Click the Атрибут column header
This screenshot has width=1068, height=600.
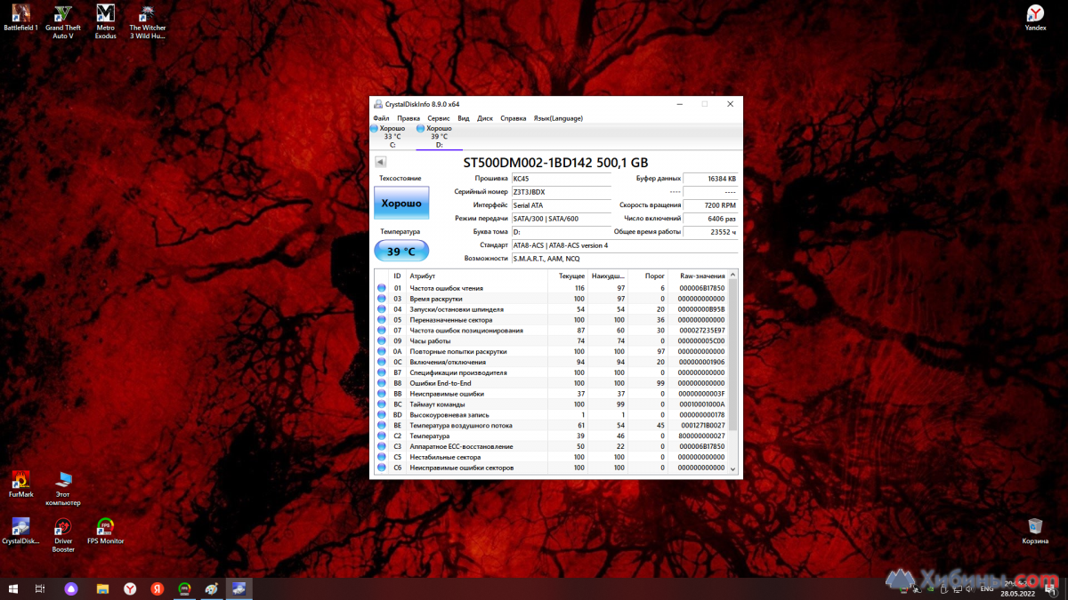(x=477, y=276)
